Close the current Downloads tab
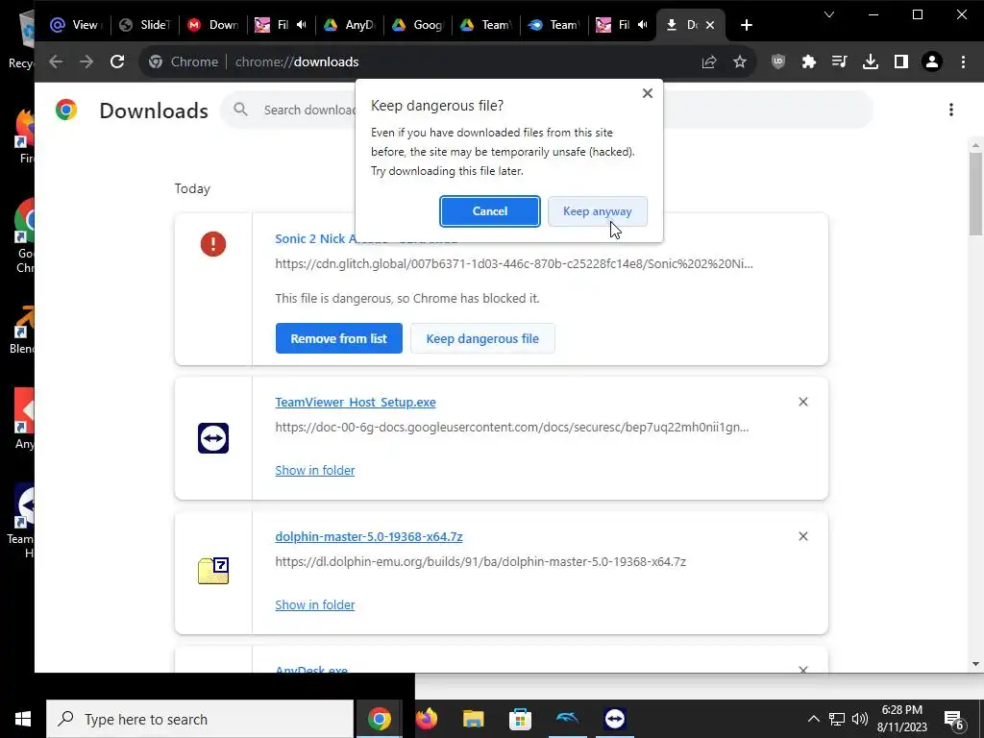984x738 pixels. [x=710, y=25]
